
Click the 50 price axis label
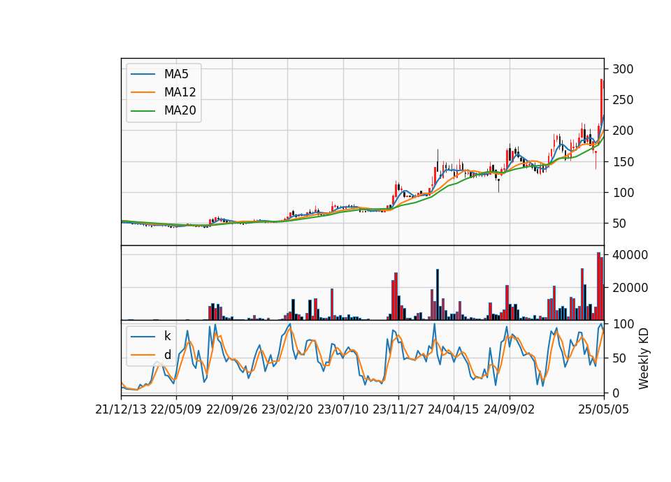pos(619,224)
